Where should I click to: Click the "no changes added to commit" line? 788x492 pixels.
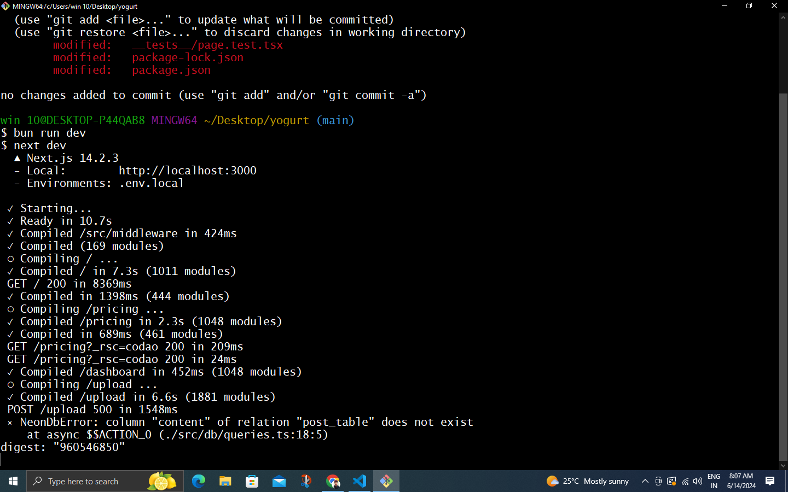[x=214, y=95]
